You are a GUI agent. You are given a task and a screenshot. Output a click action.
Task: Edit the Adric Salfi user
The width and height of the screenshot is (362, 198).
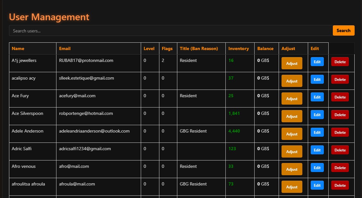pos(317,150)
